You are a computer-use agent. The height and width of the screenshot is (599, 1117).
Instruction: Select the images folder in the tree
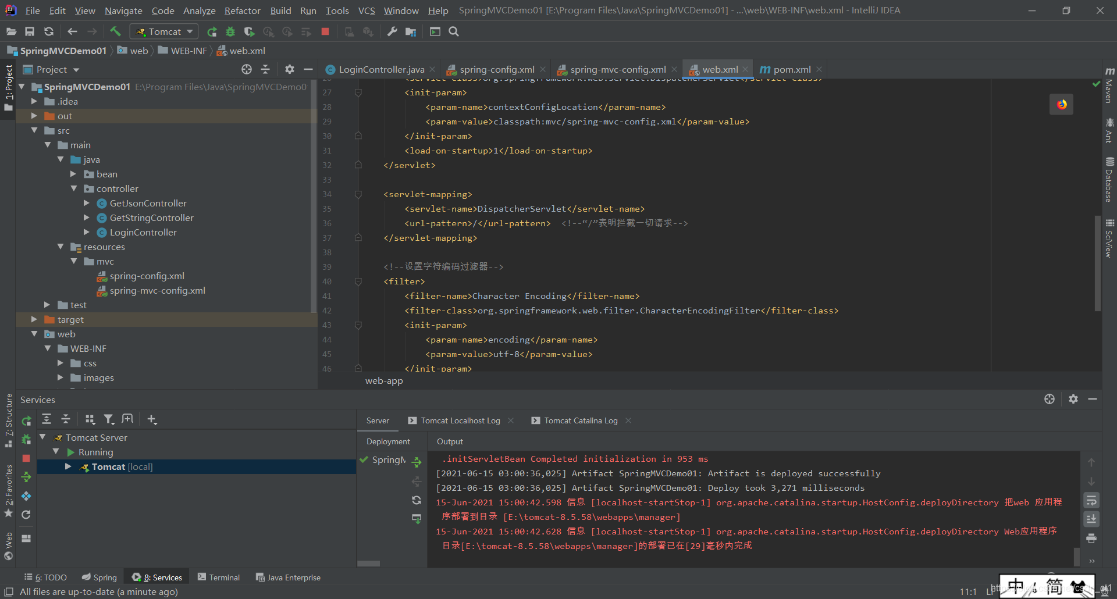[98, 377]
